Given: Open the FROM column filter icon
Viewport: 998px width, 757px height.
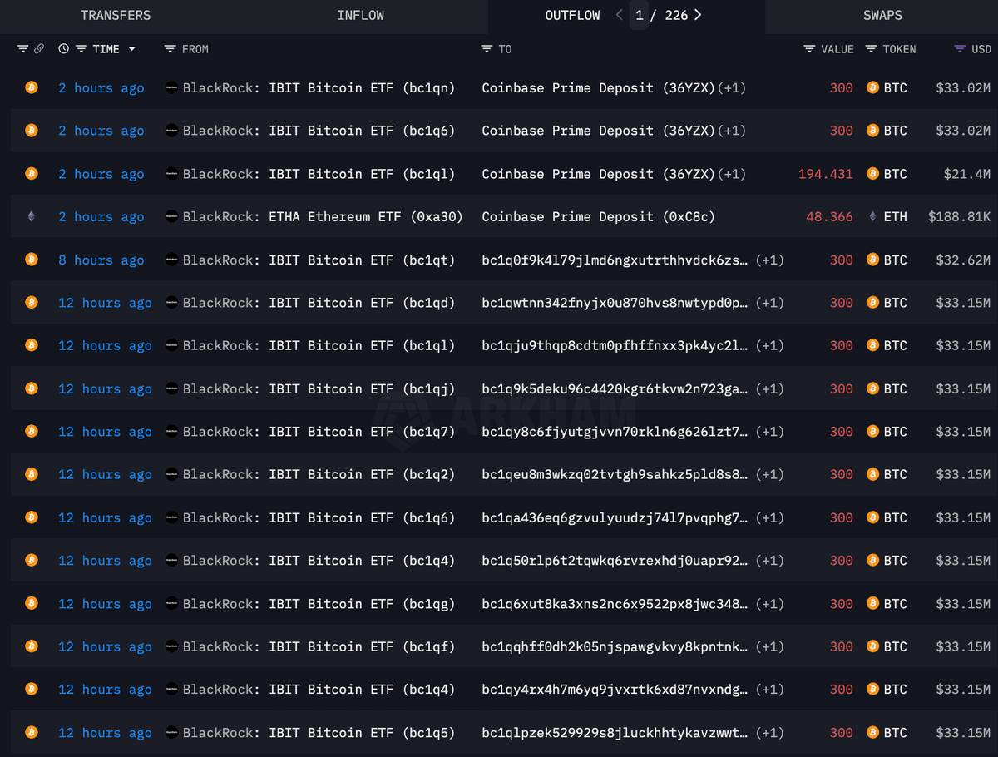Looking at the screenshot, I should pos(170,49).
